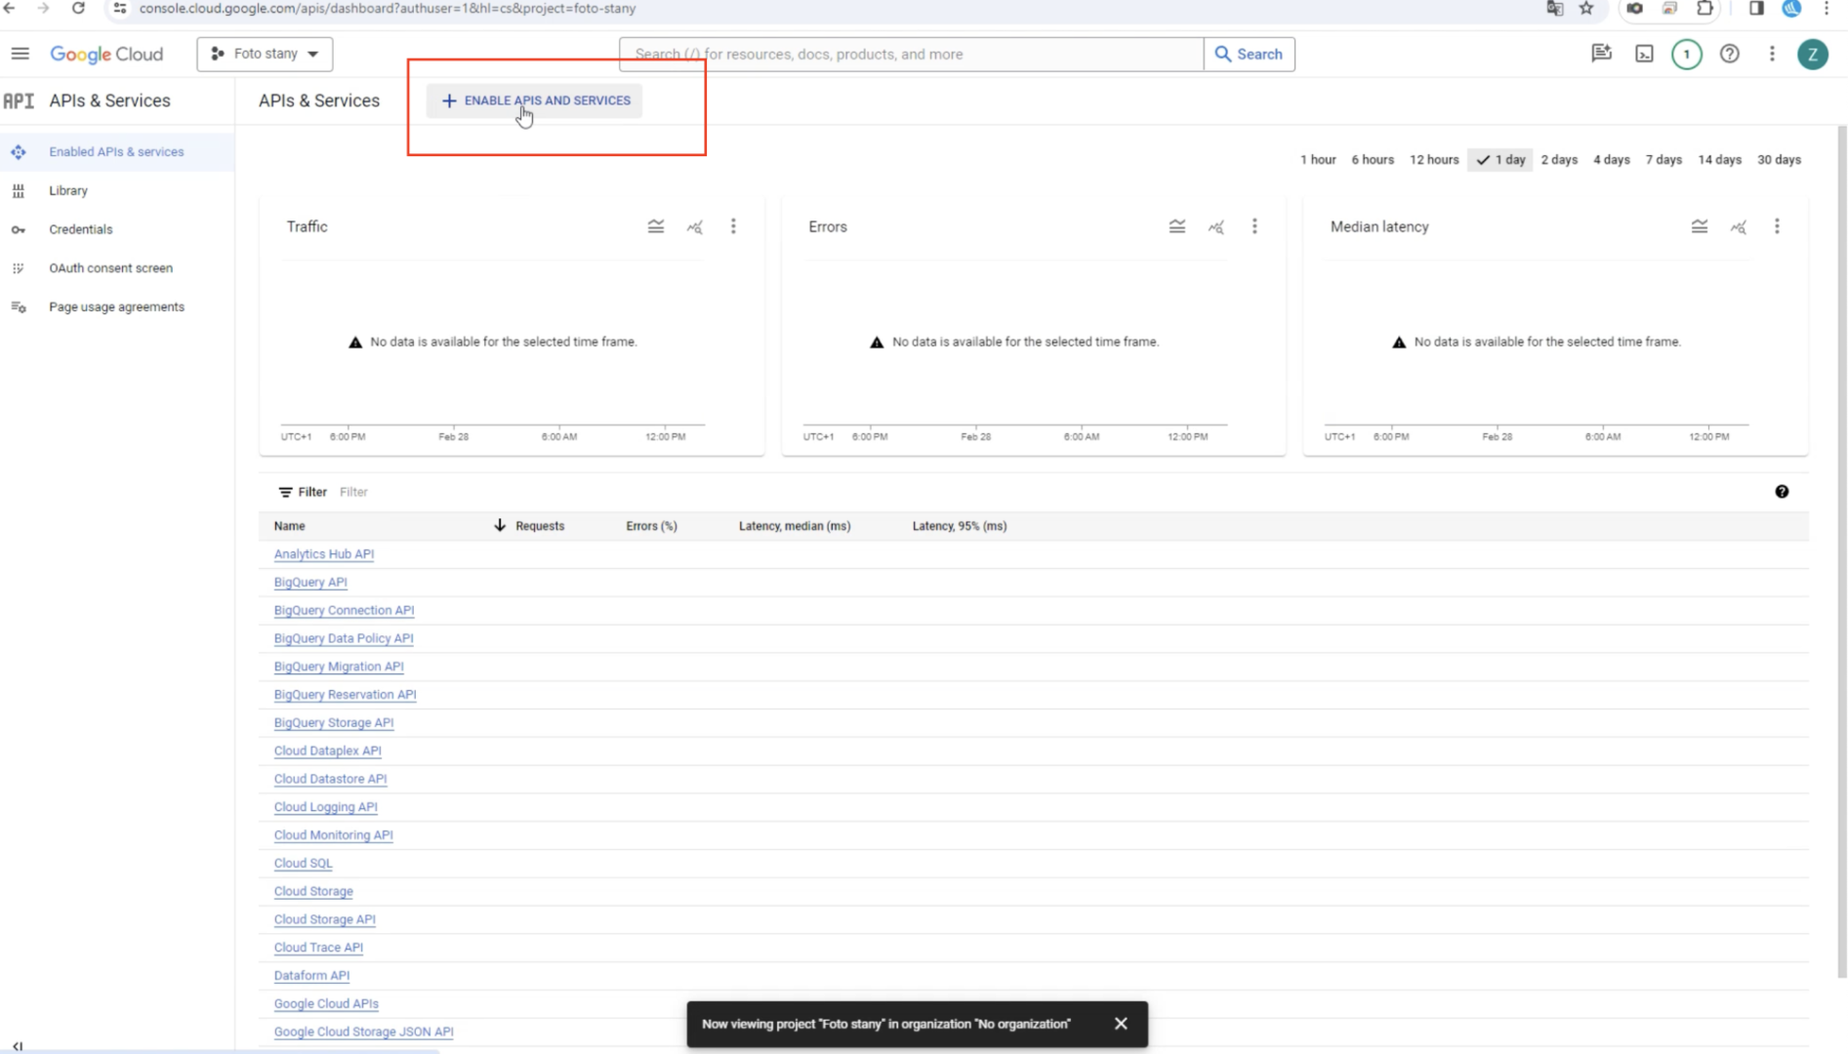Select the 30 days time range
Screen dimensions: 1848x1054
pyautogui.click(x=1779, y=159)
